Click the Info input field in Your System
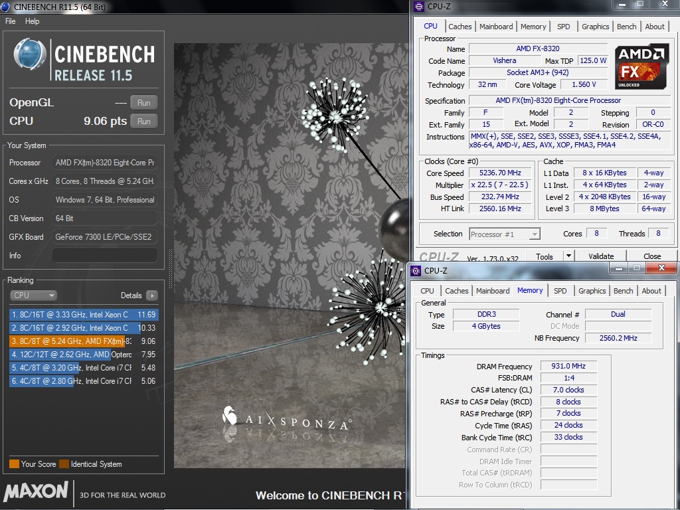680x510 pixels. (x=104, y=256)
